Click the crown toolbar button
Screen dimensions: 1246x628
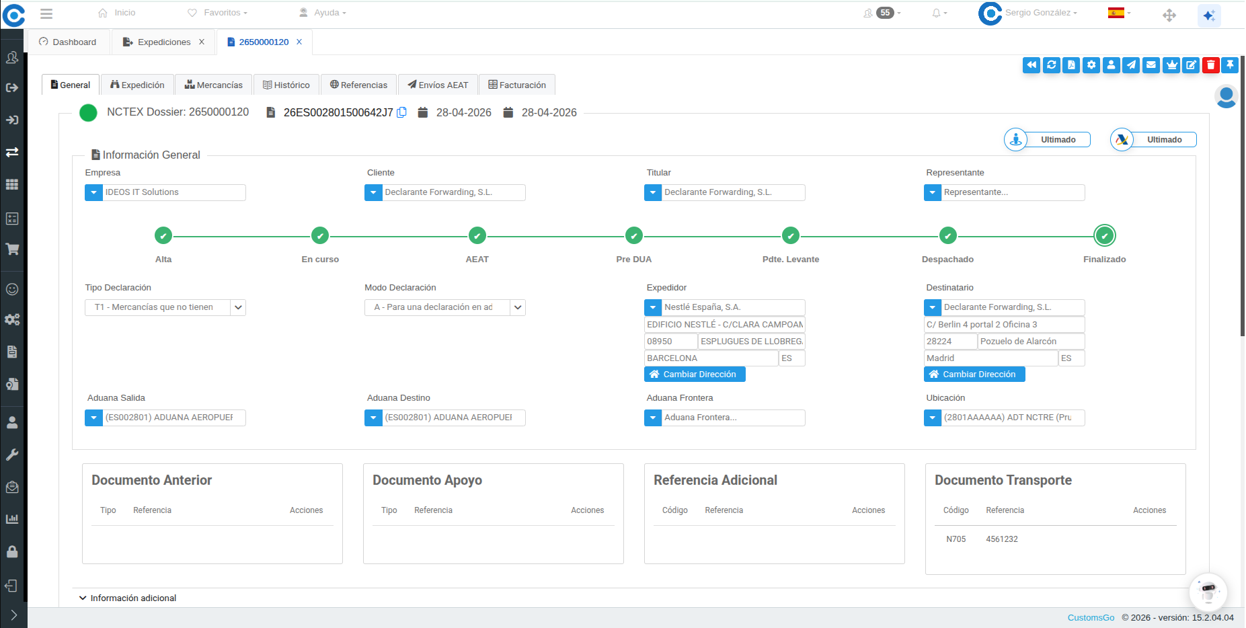tap(1171, 65)
